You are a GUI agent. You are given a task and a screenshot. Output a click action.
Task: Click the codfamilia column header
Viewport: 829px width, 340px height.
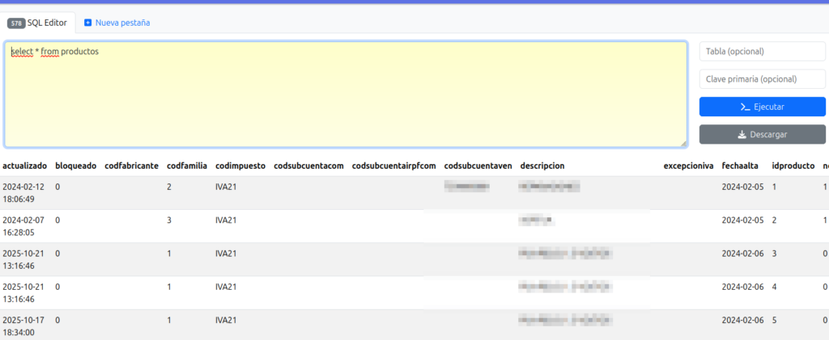tap(186, 166)
